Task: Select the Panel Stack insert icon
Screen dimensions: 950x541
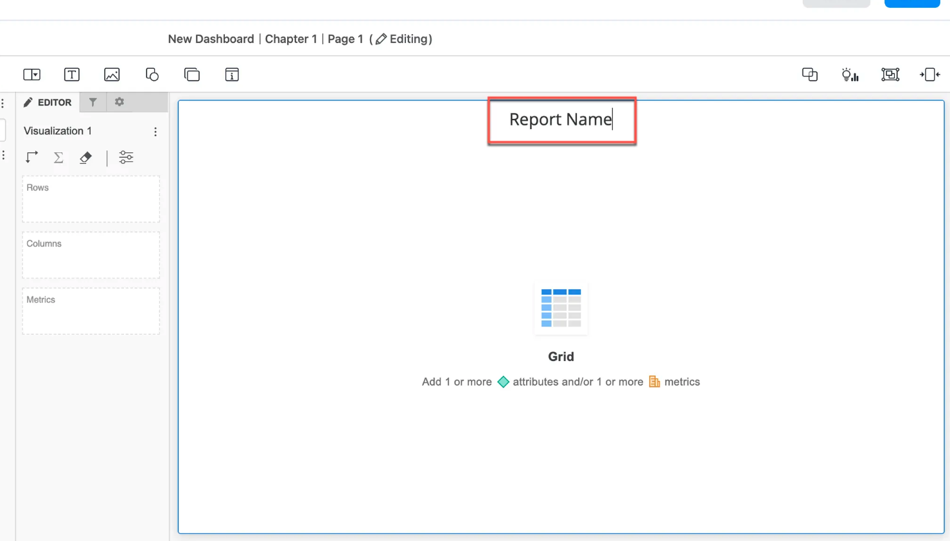Action: pos(192,75)
